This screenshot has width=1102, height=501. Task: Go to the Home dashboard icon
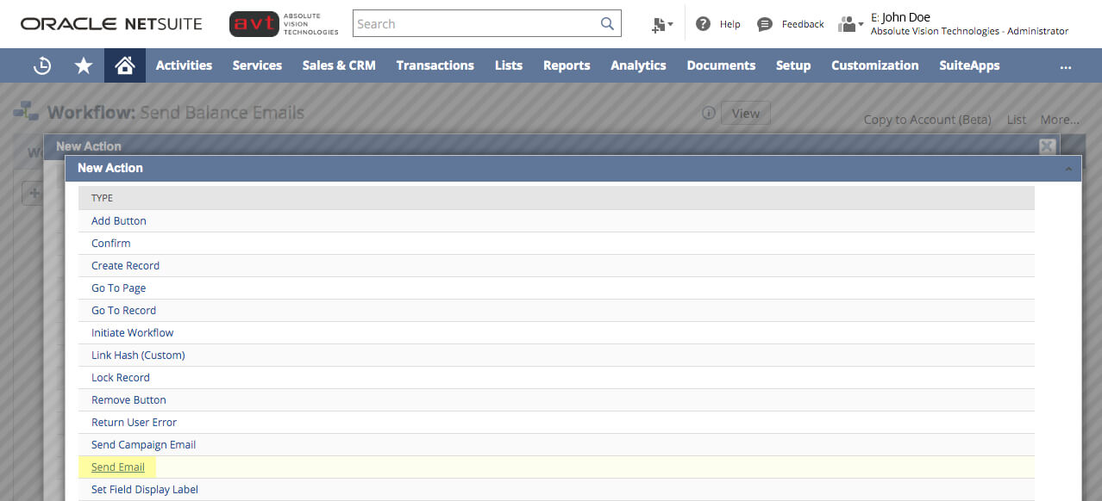coord(124,65)
